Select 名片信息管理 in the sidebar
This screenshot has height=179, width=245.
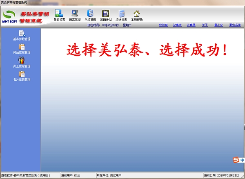pyautogui.click(x=22, y=76)
